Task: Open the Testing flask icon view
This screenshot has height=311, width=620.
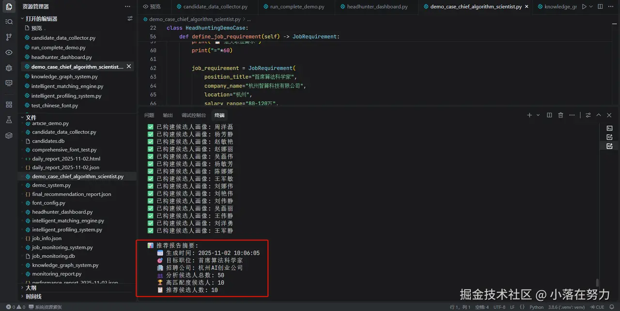Action: pos(9,119)
